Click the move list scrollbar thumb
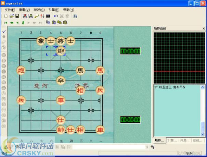207x157 pixels. (203, 127)
